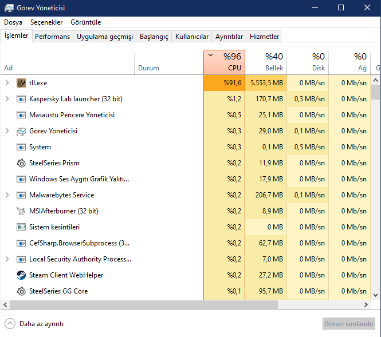Click the horizontal scrollbar thumb
Screen dimensions: 381x337
[x=144, y=305]
